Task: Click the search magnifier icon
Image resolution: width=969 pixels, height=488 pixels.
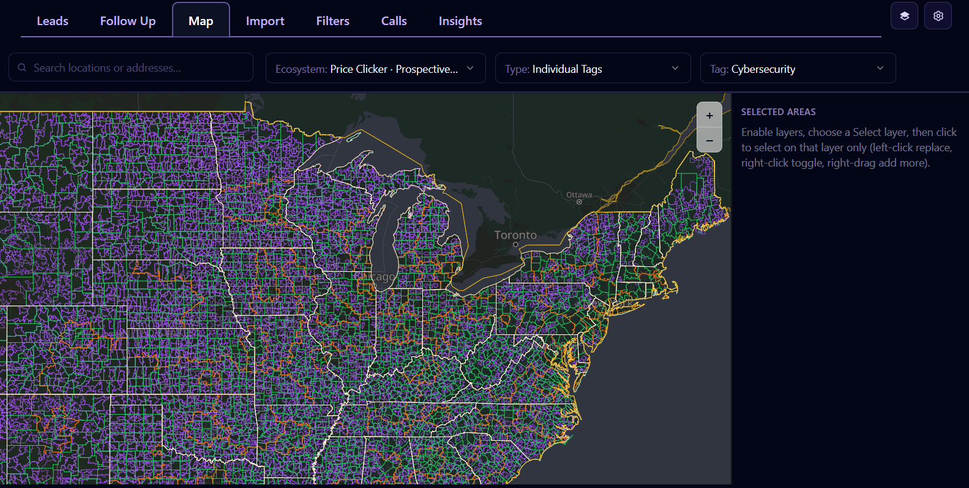Action: (x=22, y=67)
